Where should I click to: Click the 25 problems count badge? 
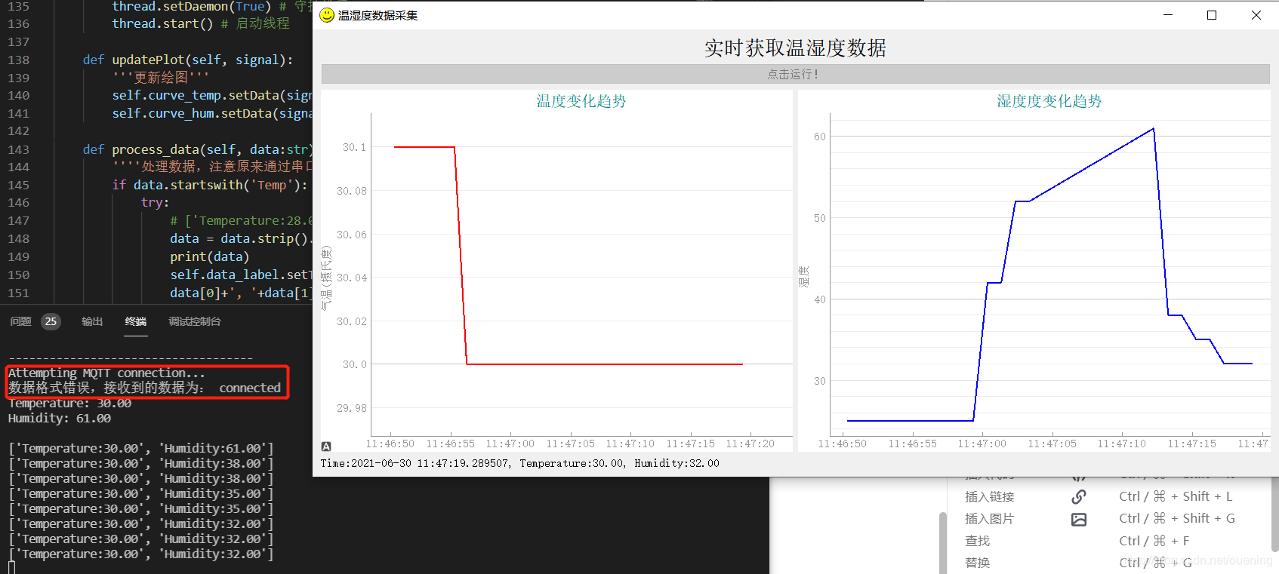tap(51, 321)
